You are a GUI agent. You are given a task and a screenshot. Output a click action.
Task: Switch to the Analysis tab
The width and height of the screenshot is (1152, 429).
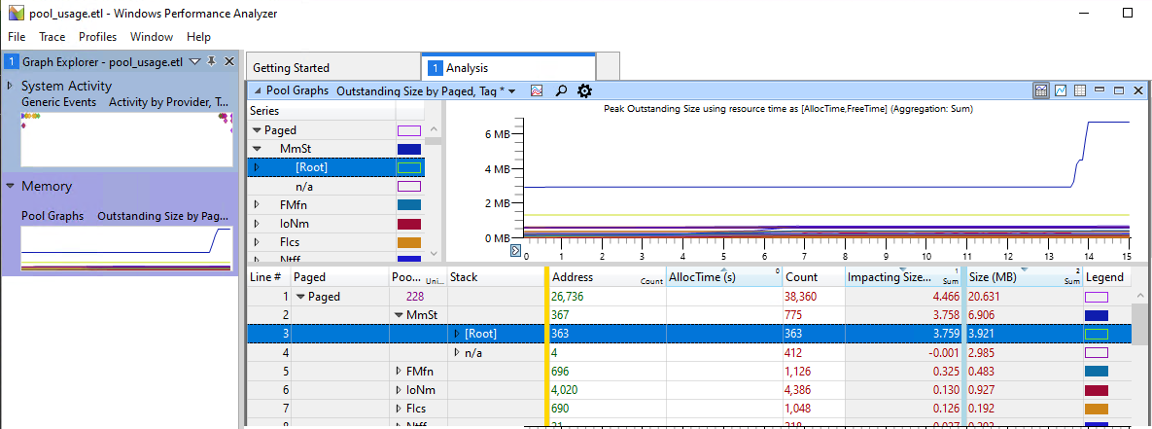point(508,67)
